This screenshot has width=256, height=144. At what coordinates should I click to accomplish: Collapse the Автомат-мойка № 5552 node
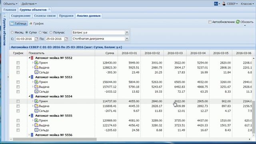pyautogui.click(x=29, y=58)
